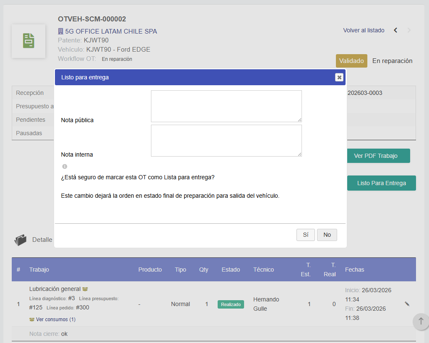Open 5G OFFICE LATAM CHILE SPA link

point(111,31)
